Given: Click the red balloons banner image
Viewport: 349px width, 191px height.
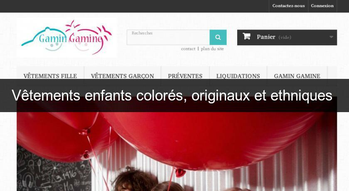Looking at the screenshot, I should [177, 151].
